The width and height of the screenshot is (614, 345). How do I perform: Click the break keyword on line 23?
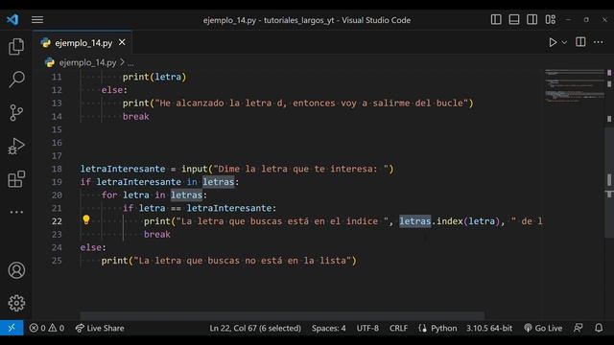pyautogui.click(x=157, y=234)
